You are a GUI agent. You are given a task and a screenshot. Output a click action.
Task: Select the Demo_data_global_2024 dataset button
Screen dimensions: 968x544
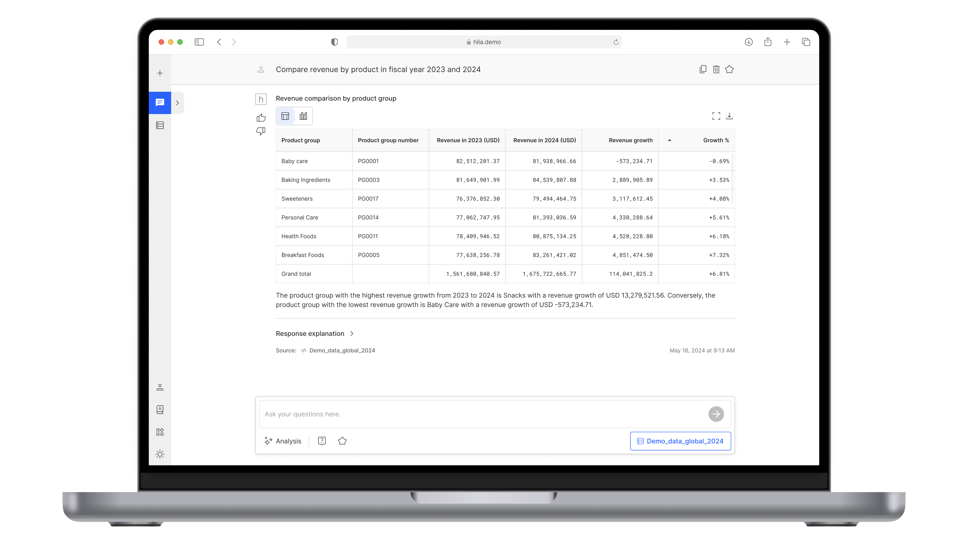pyautogui.click(x=680, y=441)
